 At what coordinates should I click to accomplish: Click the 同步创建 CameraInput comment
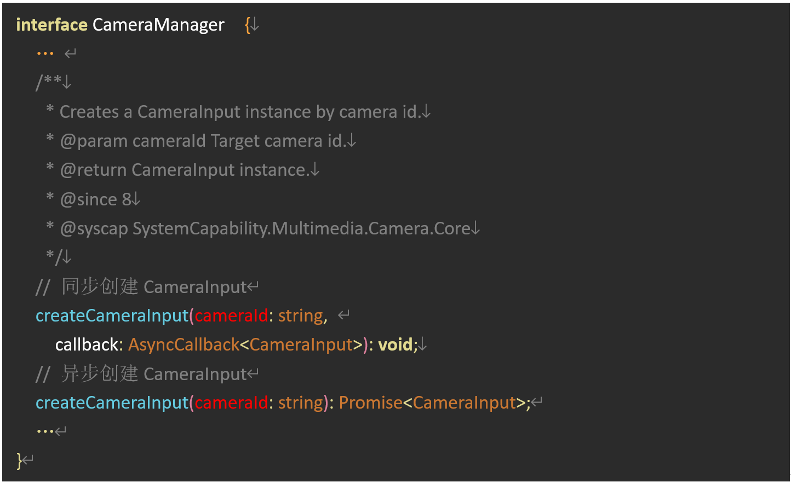click(153, 286)
